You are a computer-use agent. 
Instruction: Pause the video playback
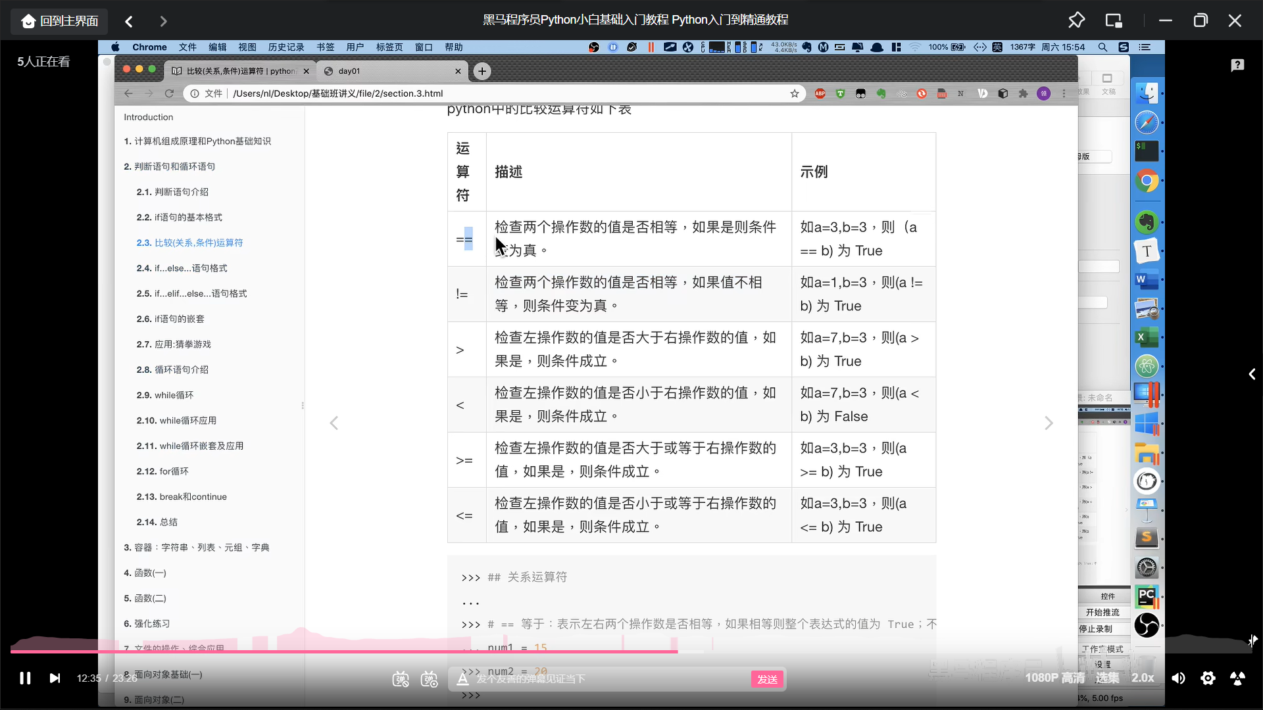coord(25,678)
